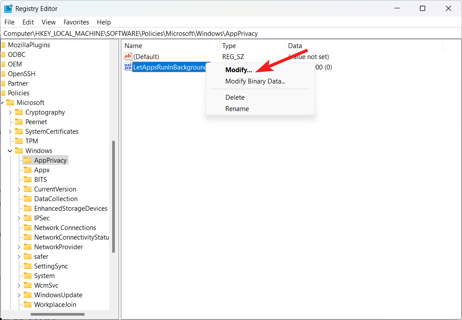Click the Appx folder icon

(28, 170)
